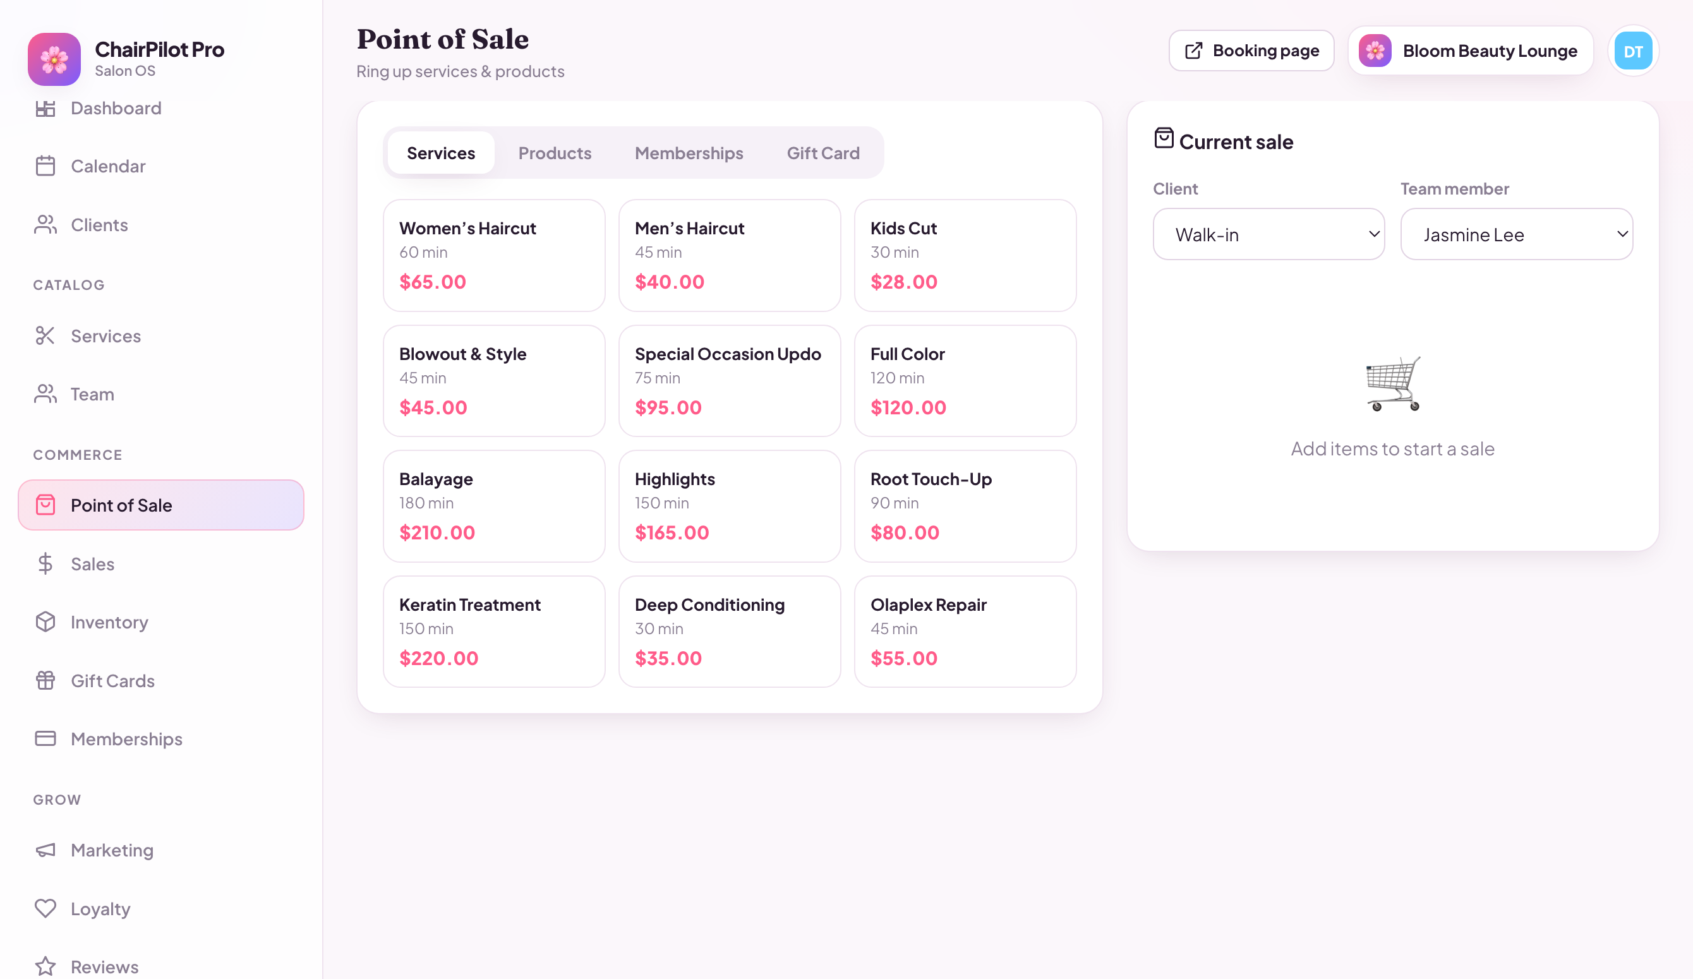1693x979 pixels.
Task: Add Highlights service card
Action: click(x=730, y=506)
